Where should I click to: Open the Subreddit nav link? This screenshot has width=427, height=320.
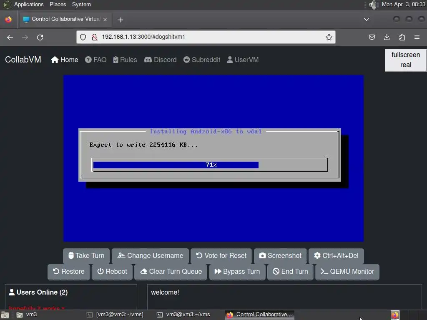tap(202, 60)
